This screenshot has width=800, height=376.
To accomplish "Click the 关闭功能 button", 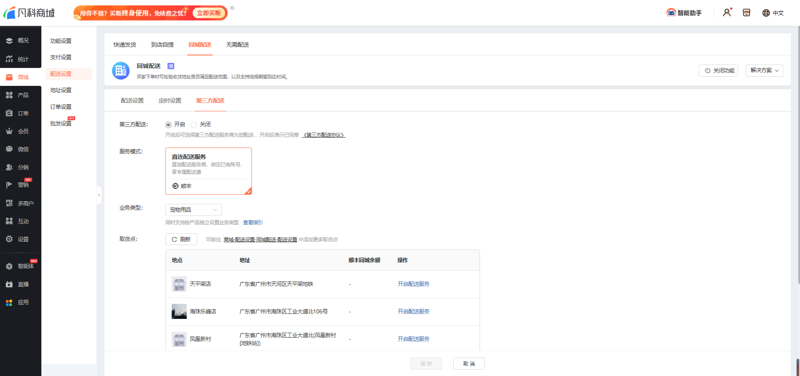I will point(719,70).
